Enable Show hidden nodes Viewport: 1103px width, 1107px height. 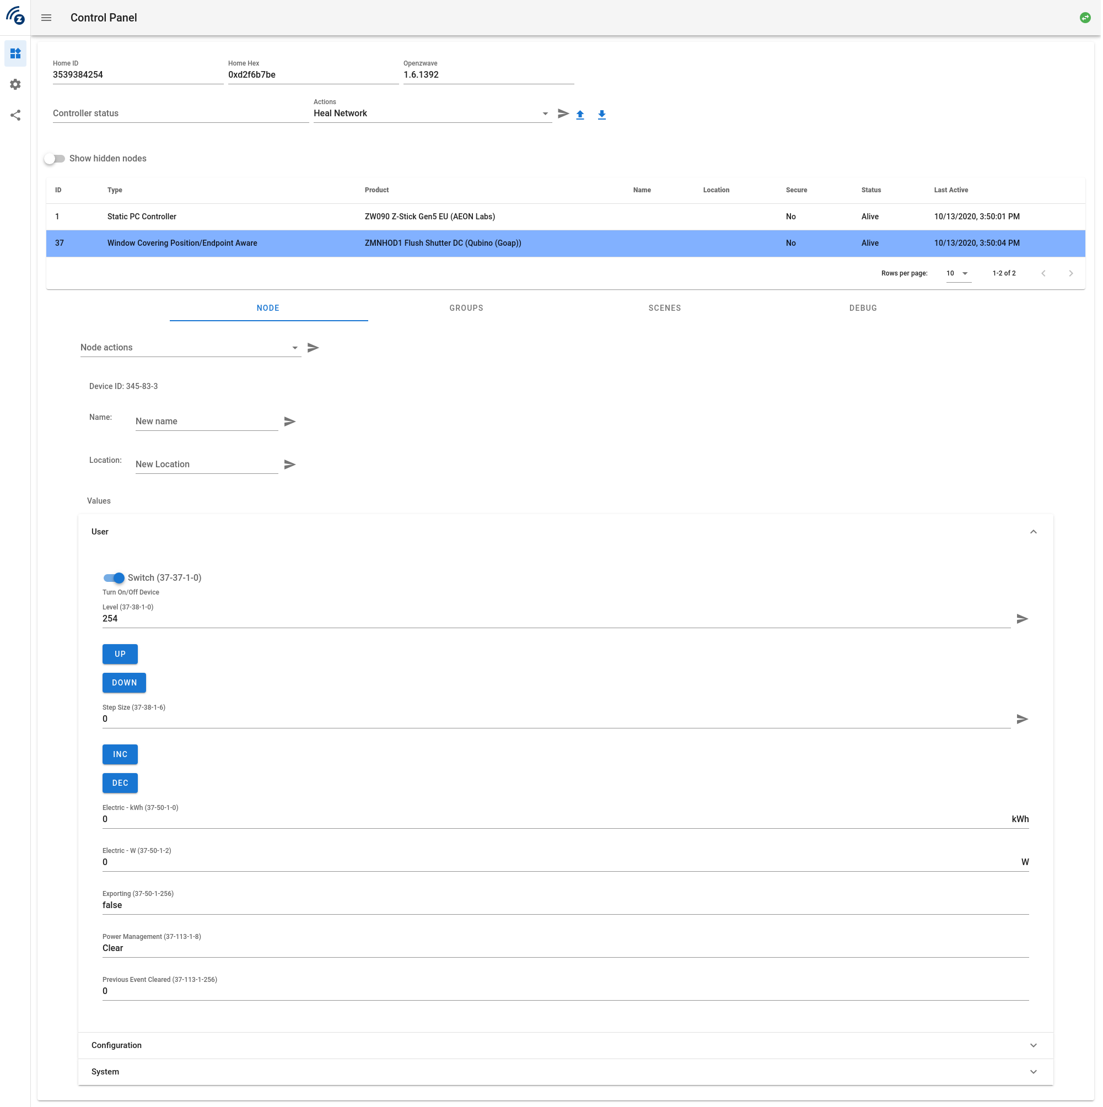(55, 158)
